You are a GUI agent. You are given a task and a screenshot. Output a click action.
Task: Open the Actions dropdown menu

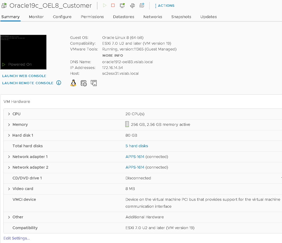tap(164, 6)
